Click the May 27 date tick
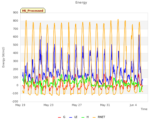The width and height of the screenshot is (163, 122). 77,105
